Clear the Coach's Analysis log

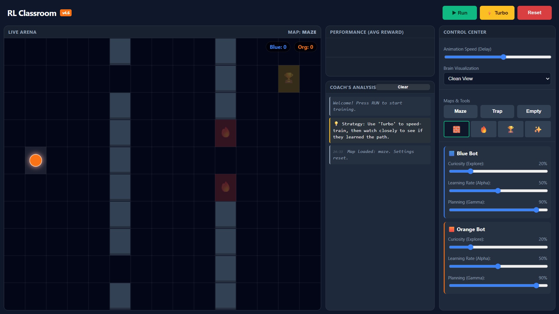[403, 87]
